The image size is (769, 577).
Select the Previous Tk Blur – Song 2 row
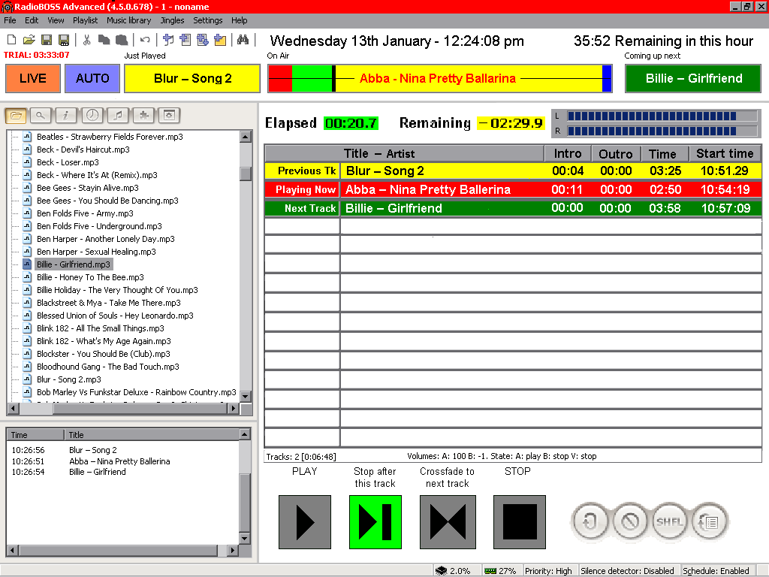coord(513,171)
